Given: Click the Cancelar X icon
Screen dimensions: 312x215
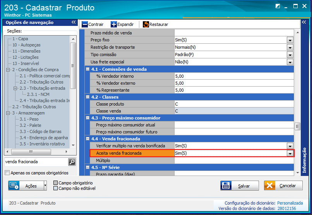Looking at the screenshot, I should pos(270,186).
